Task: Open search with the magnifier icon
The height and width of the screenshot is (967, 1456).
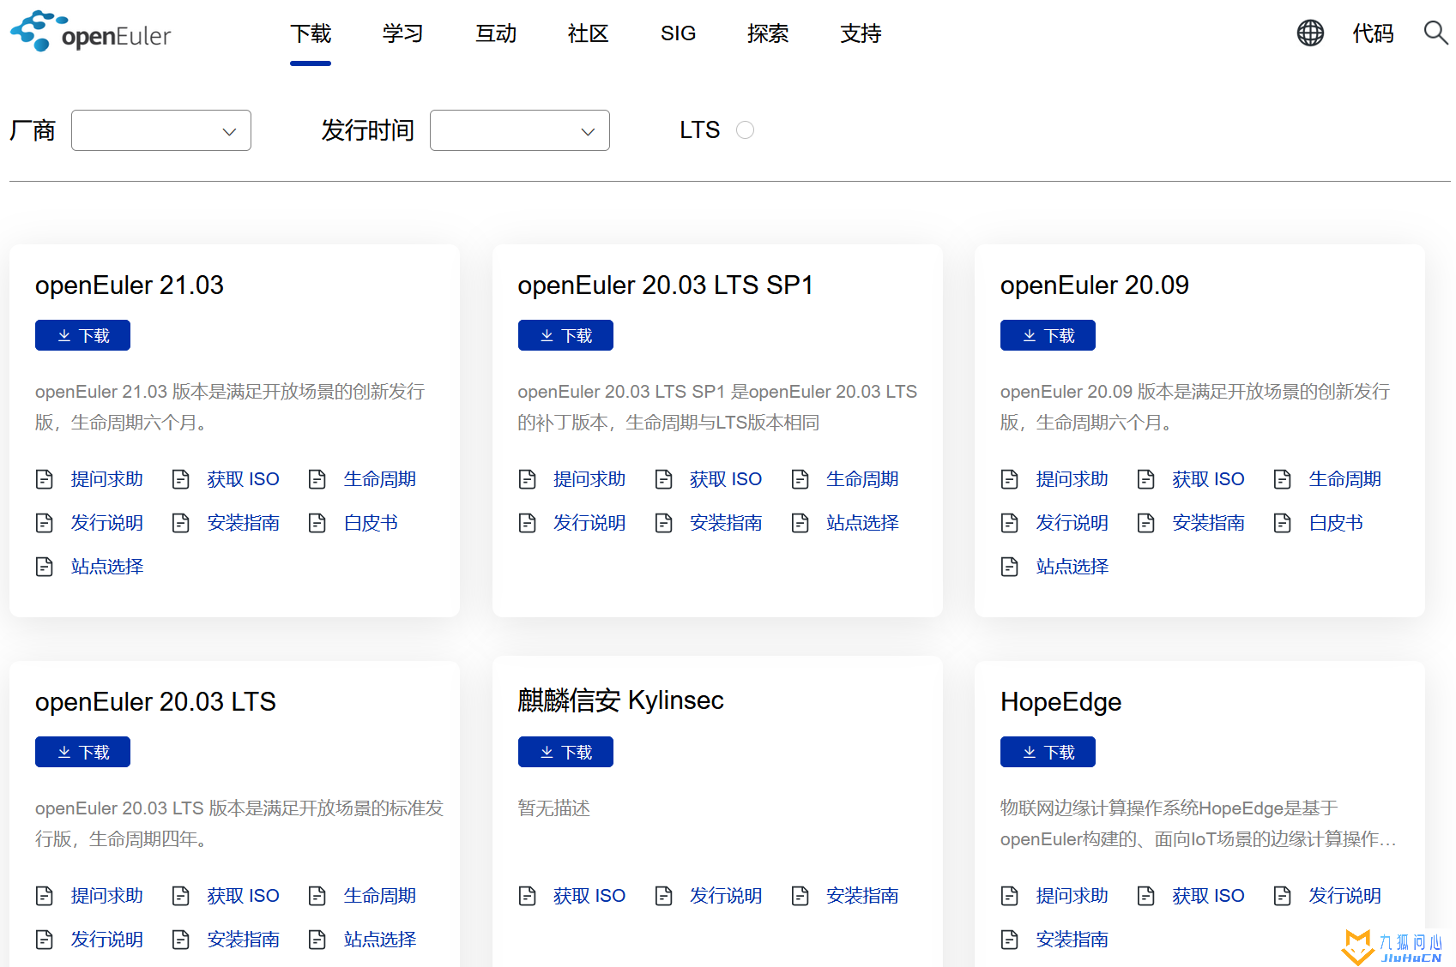Action: pyautogui.click(x=1435, y=33)
